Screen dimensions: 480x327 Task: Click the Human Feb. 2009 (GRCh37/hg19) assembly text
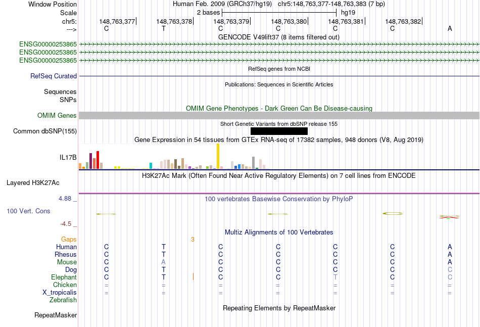(222, 4)
